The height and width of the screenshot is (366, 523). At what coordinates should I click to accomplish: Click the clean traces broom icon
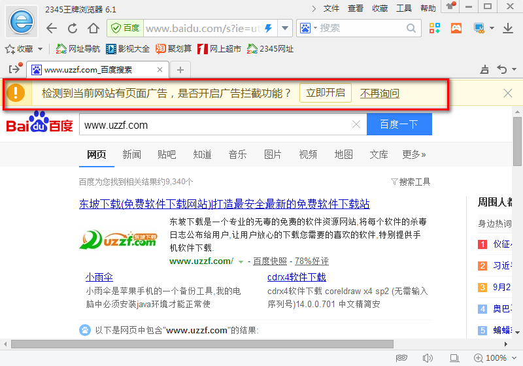tap(484, 69)
